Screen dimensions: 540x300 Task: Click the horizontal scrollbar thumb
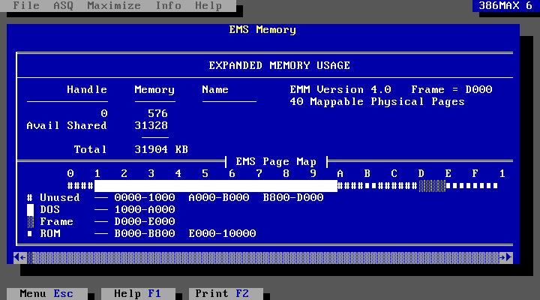30,257
